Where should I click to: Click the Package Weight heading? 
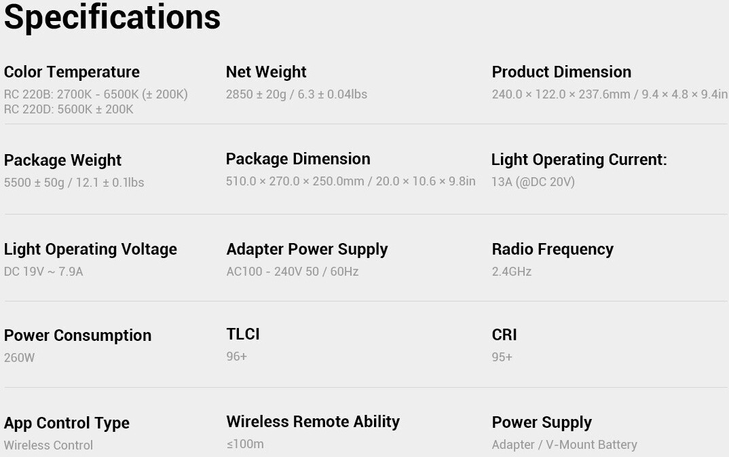tap(62, 160)
